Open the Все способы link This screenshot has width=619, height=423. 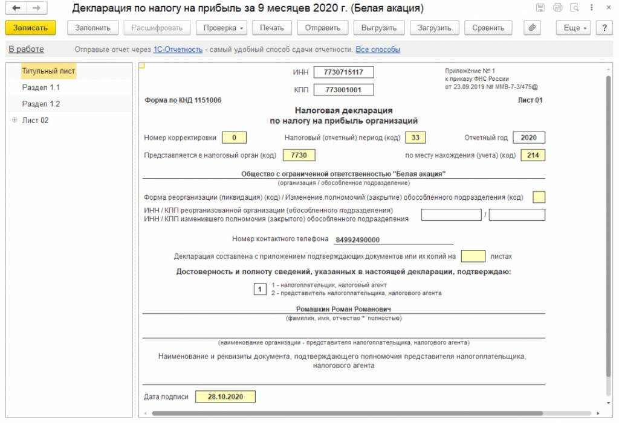click(378, 49)
